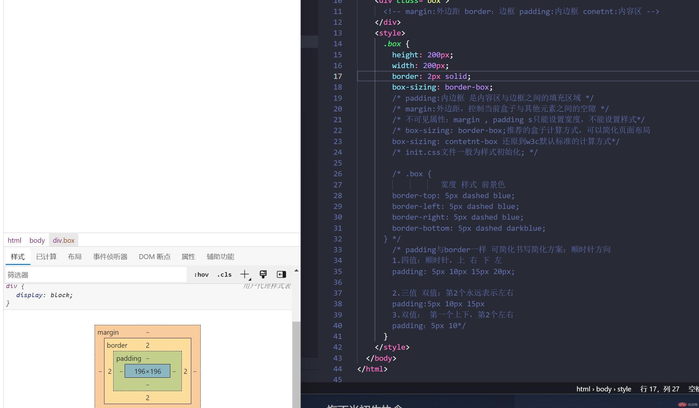Toggle the computed styles sidebar icon
The image size is (699, 408).
point(281,274)
